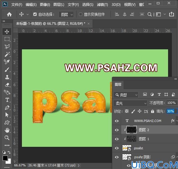Expand the collapsed tool panel arrows

coord(4,21)
